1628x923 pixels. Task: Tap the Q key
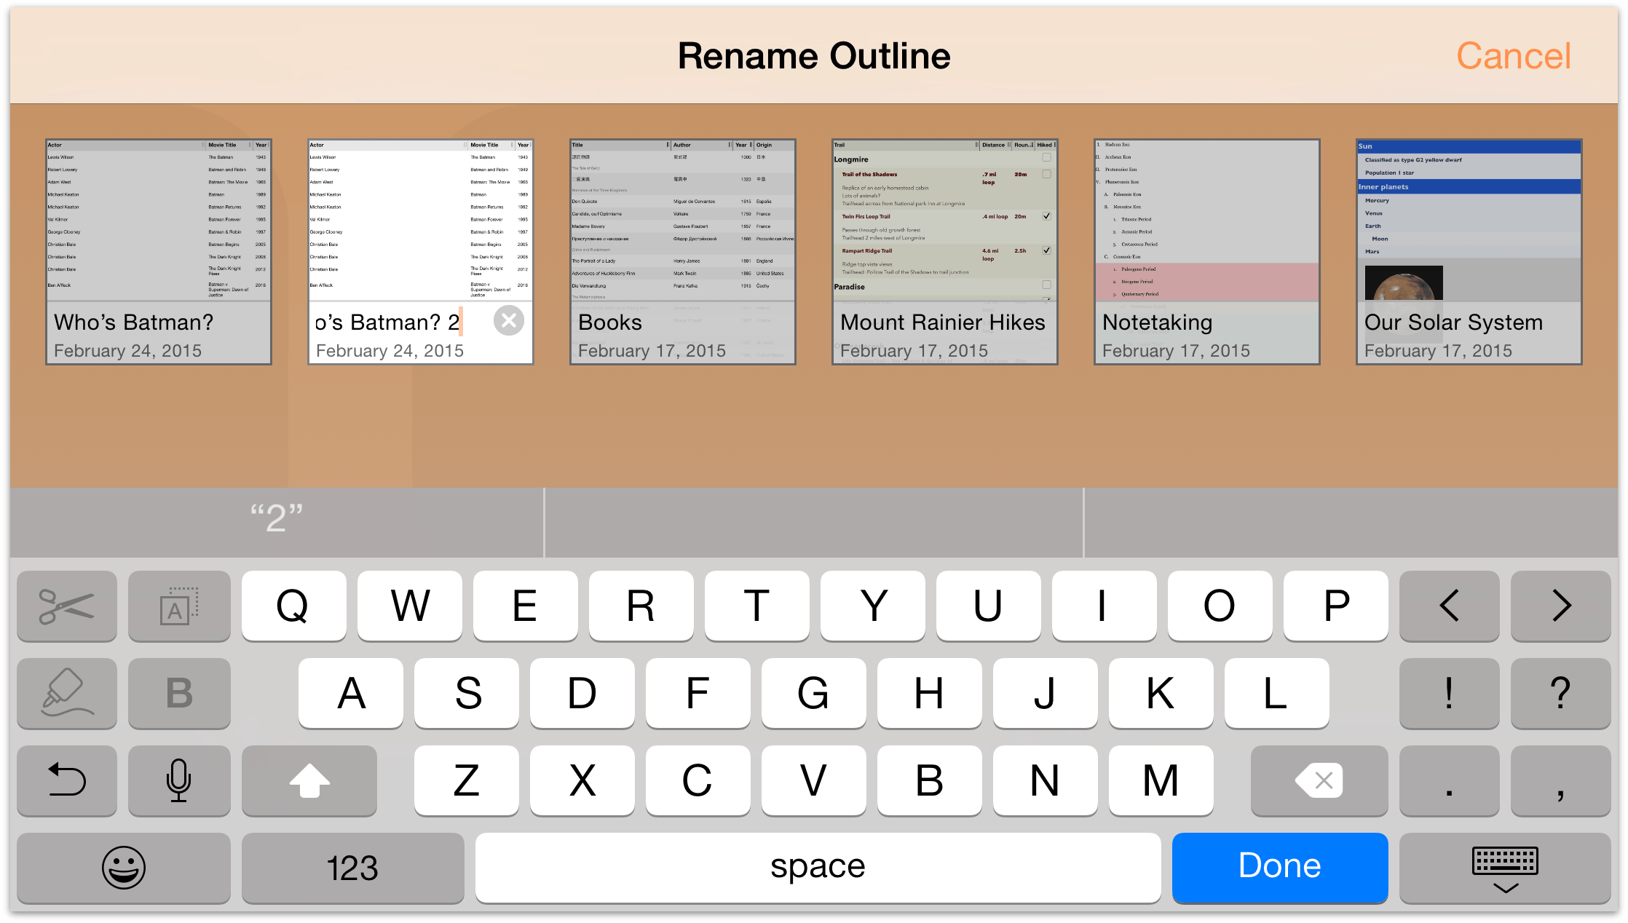coord(293,606)
